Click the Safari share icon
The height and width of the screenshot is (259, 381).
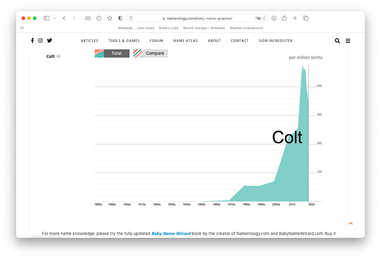pyautogui.click(x=284, y=18)
